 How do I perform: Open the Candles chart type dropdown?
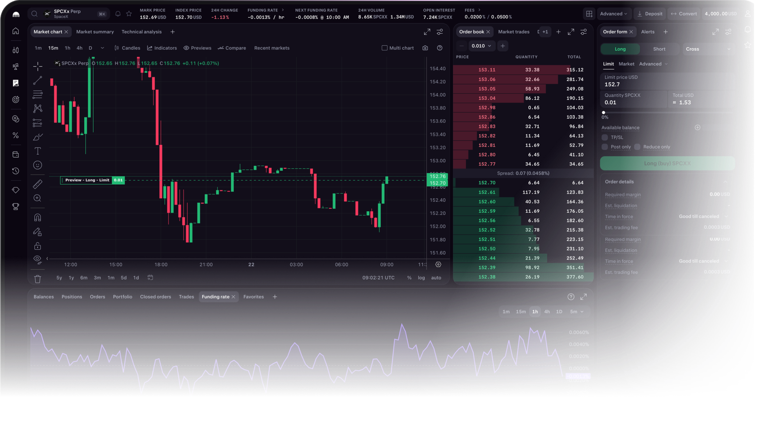[x=127, y=48]
